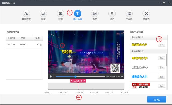The image size is (172, 105).
Task: Add the 常规白色小字 subtitle style
Action: coord(162,67)
